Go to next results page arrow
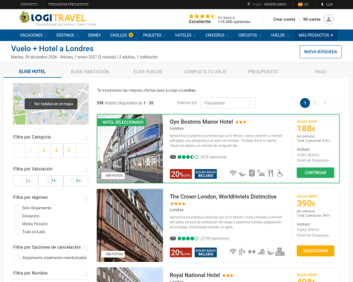 pos(334,103)
